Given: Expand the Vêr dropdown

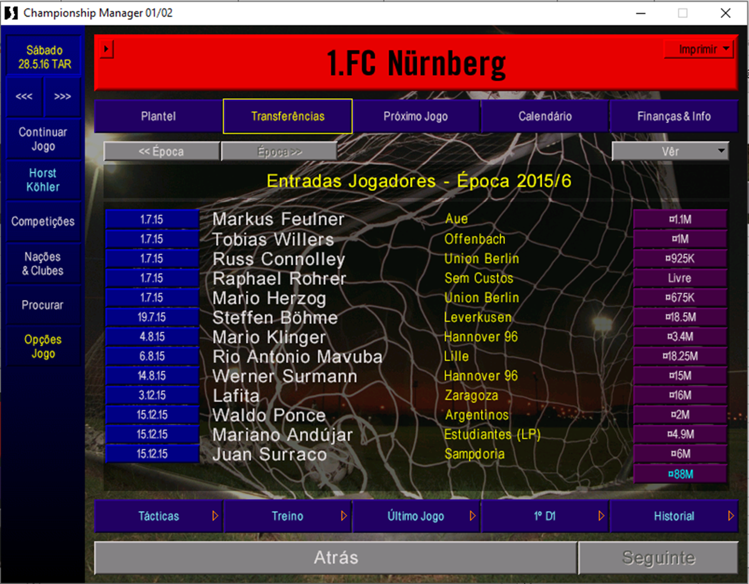Looking at the screenshot, I should coord(670,151).
